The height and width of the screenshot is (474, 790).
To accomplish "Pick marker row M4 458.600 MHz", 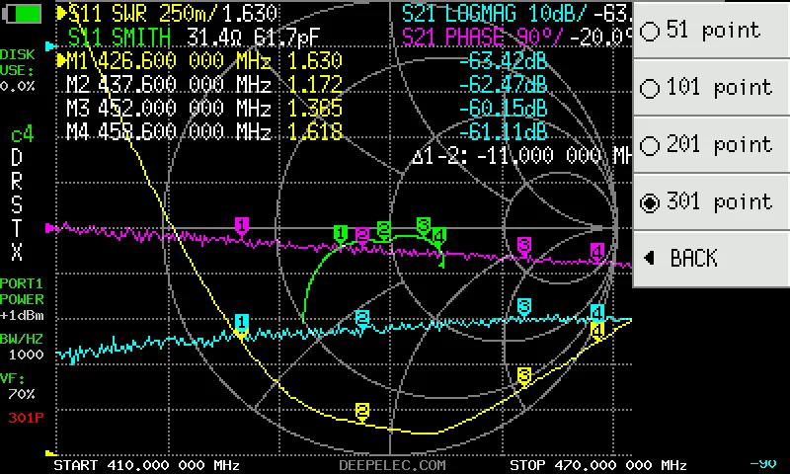I will tap(204, 131).
